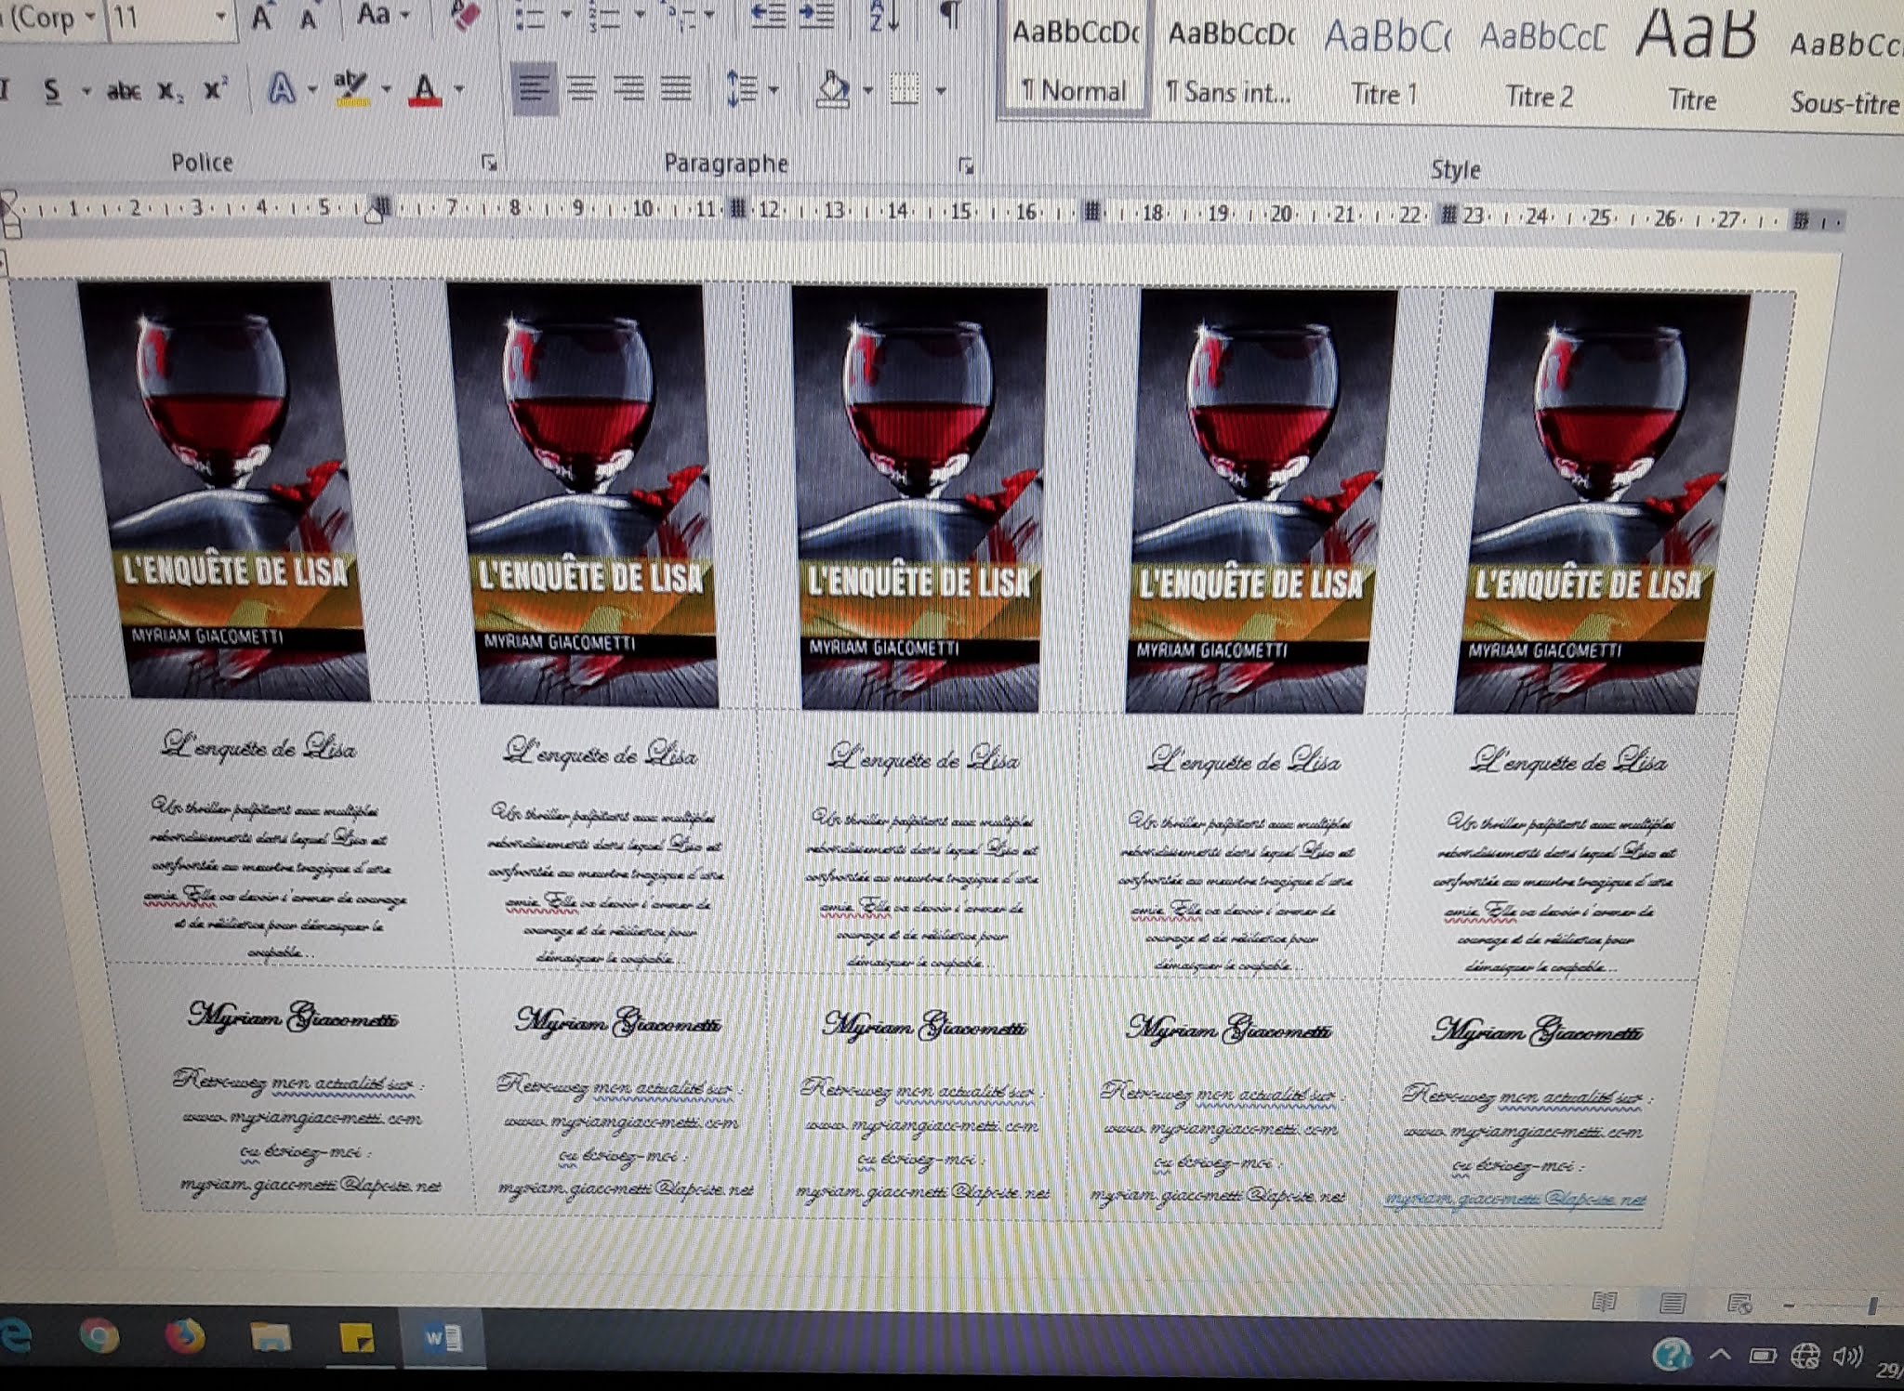Open the bullet library dropdown arrow
The width and height of the screenshot is (1904, 1391).
565,16
